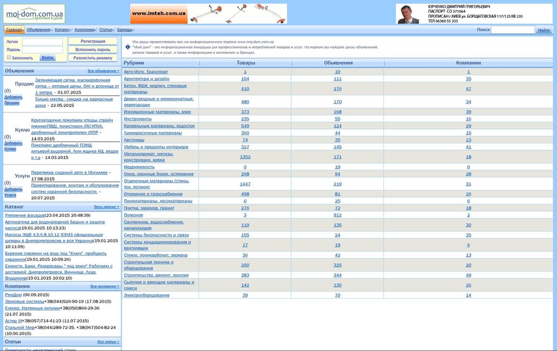Screen dimensions: 557x351
Task: Open the Перетяжка сидений авто в Могилеве ad
Action: [x=69, y=172]
